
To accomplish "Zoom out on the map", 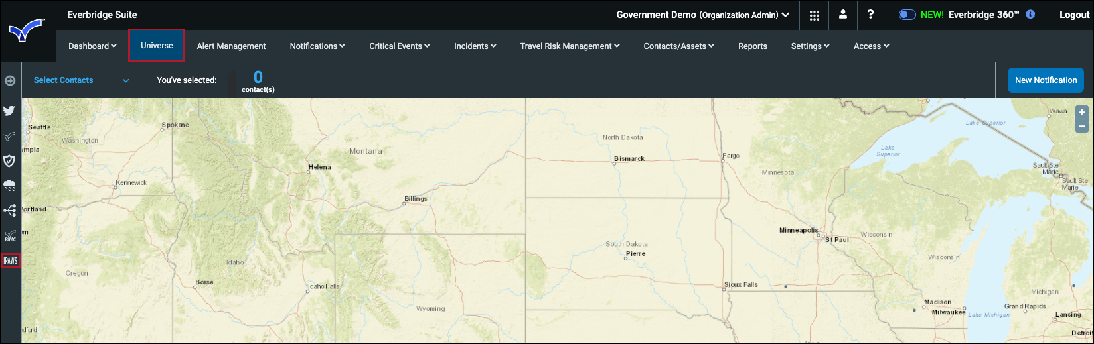I will point(1082,125).
